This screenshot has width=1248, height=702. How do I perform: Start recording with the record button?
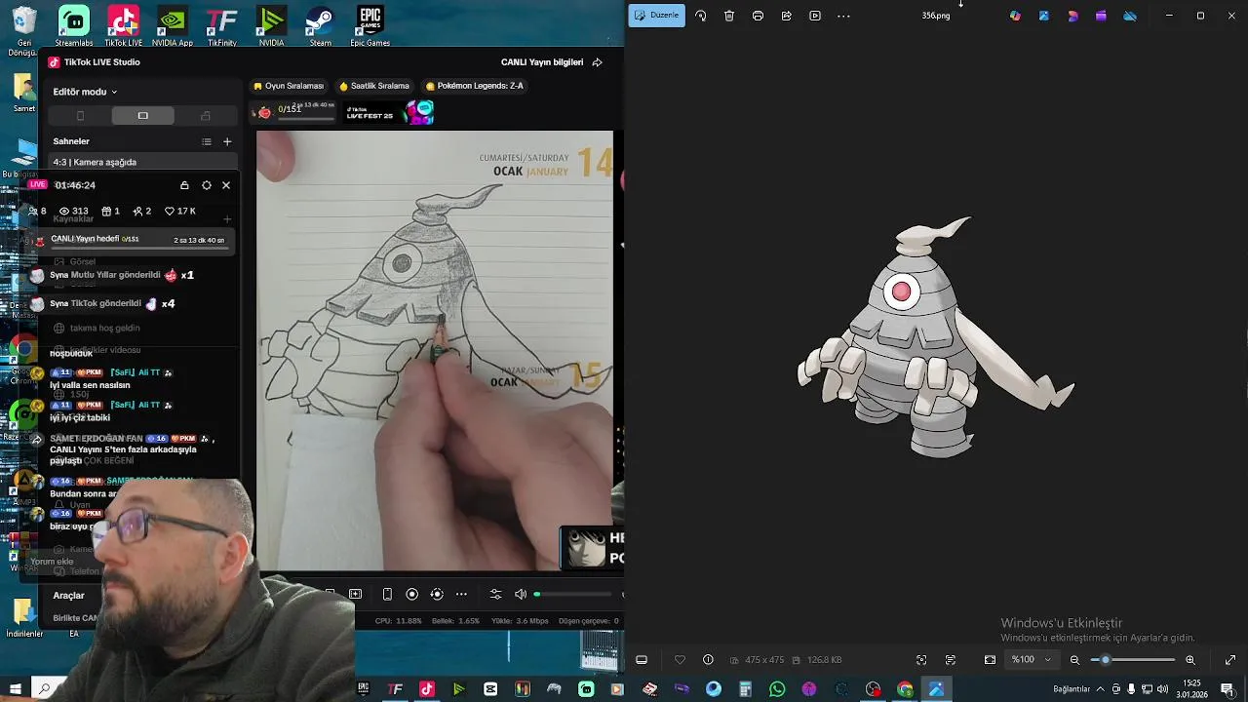point(411,594)
